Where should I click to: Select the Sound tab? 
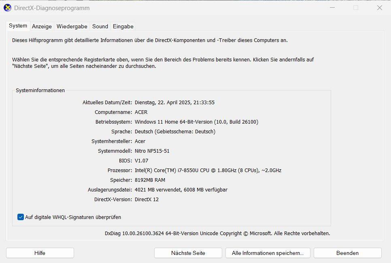100,26
